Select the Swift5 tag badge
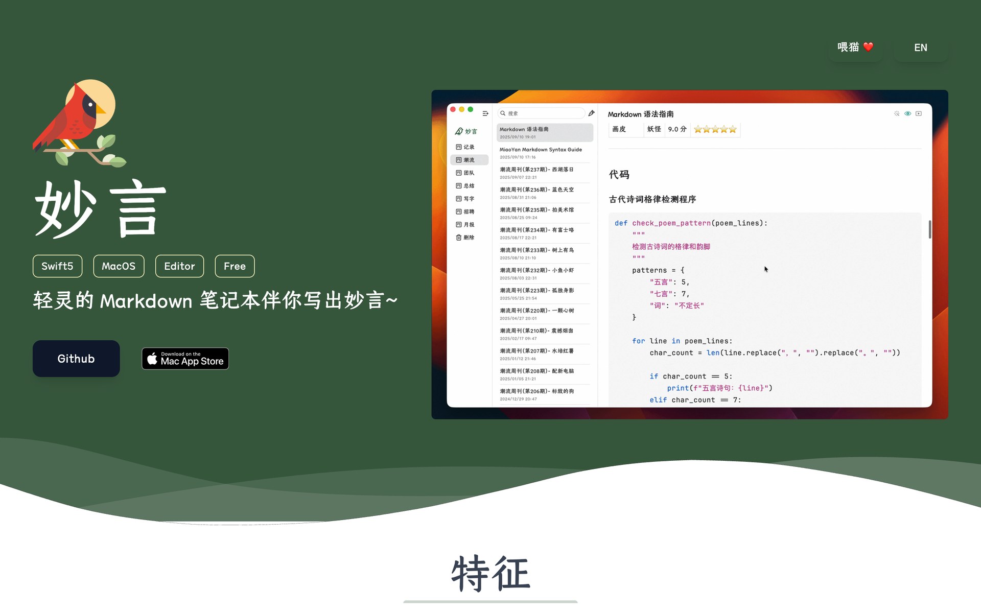 point(57,266)
